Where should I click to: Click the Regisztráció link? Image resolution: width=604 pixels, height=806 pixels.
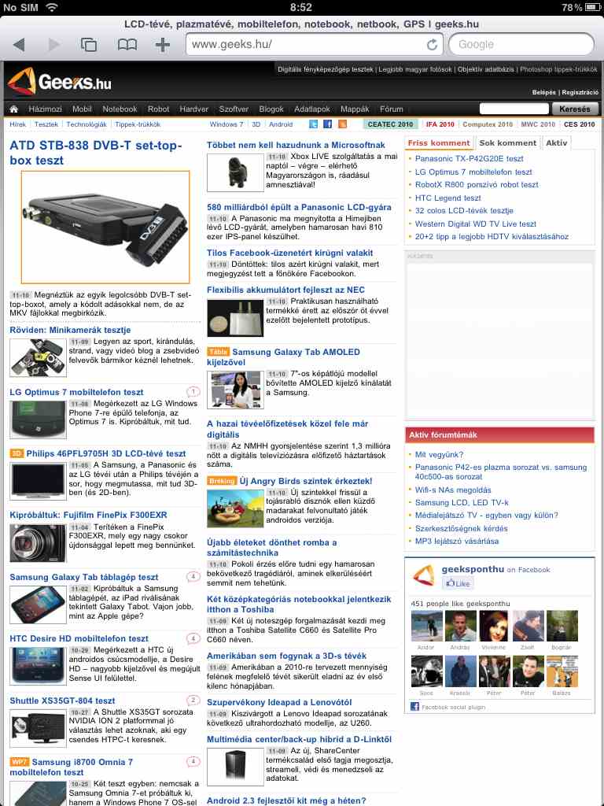(580, 93)
